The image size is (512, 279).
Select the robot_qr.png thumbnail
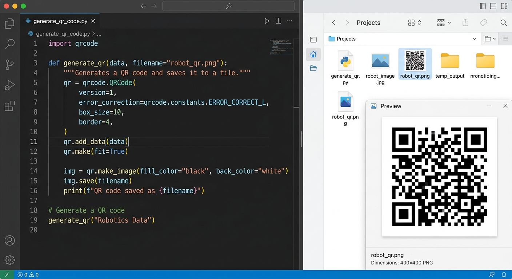pyautogui.click(x=415, y=61)
